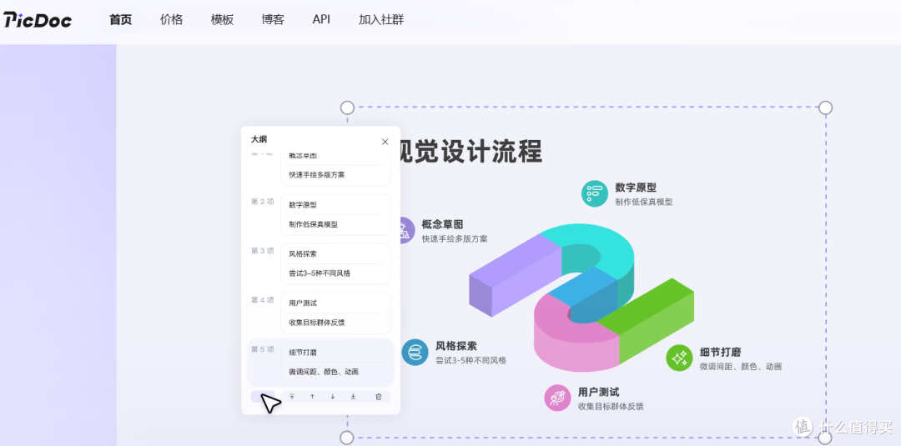This screenshot has width=901, height=446.
Task: Delete outline item trash icon
Action: tap(378, 397)
